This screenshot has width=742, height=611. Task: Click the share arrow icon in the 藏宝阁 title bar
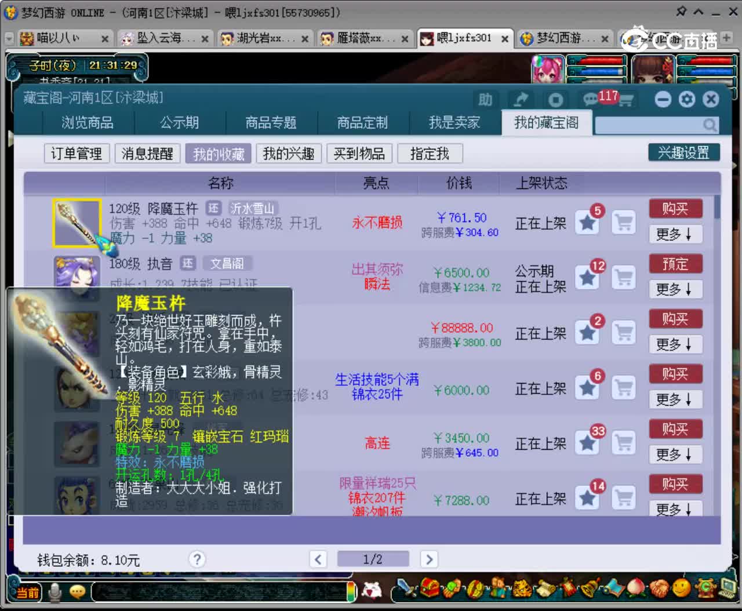(x=521, y=99)
